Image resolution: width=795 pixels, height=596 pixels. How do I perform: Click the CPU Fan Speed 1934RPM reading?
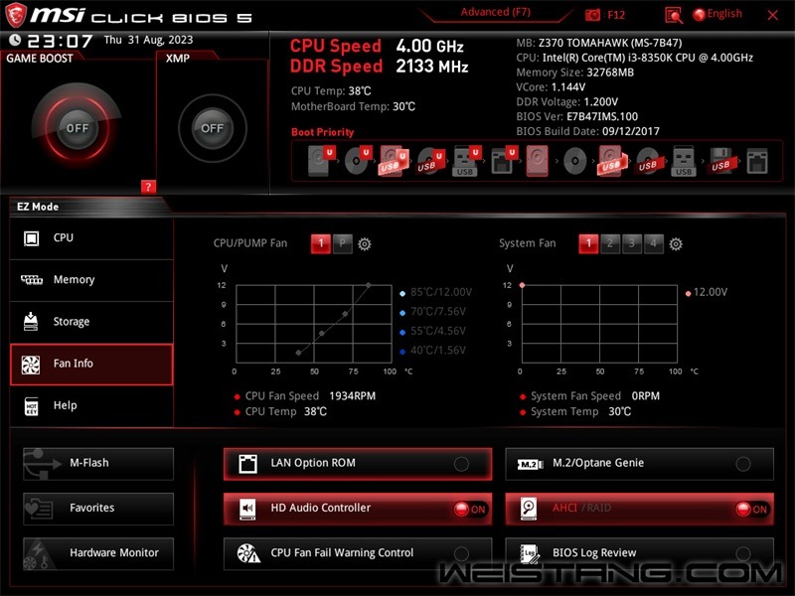click(x=353, y=396)
